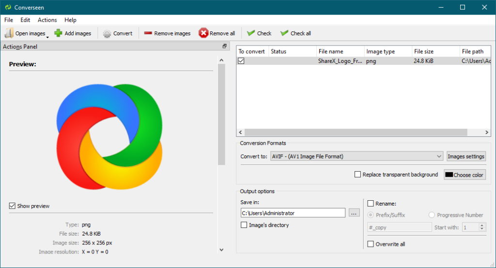Open the Help menu
This screenshot has width=496, height=268.
pos(70,20)
